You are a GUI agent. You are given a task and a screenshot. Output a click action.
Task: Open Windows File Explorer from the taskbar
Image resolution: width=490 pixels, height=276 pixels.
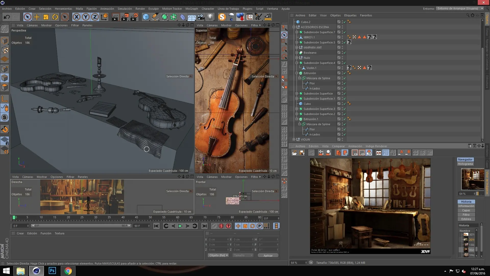point(20,271)
